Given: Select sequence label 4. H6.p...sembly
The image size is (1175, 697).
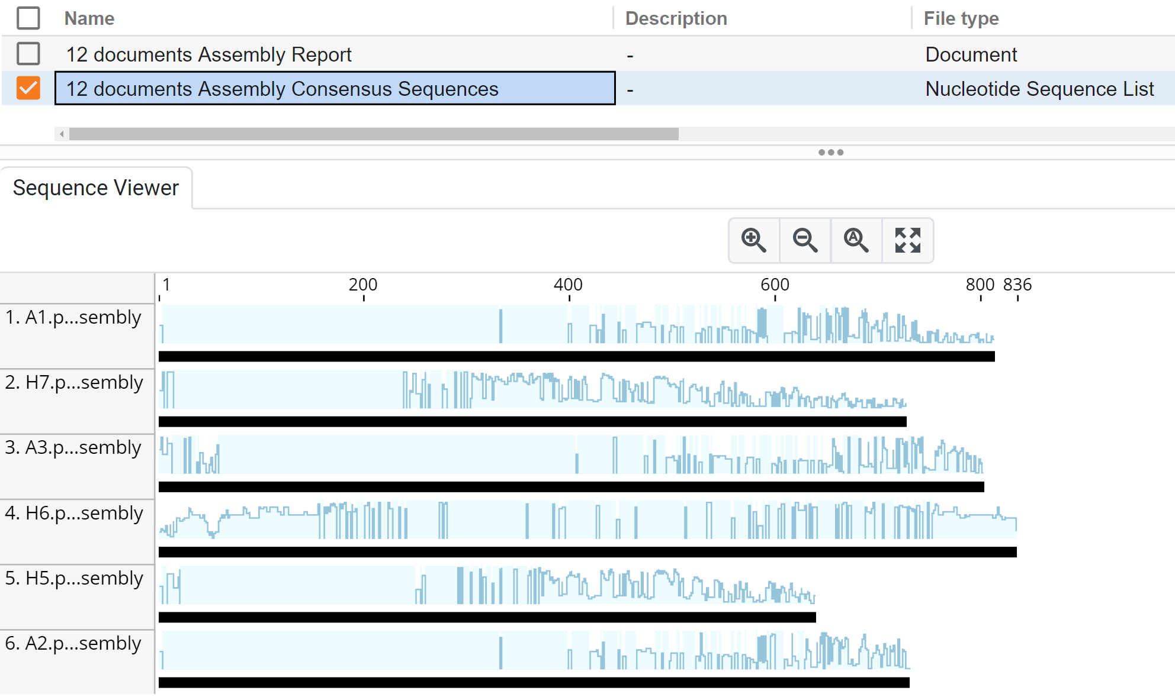Looking at the screenshot, I should 74,514.
